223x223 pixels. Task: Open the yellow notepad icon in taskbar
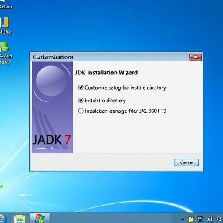(20, 219)
